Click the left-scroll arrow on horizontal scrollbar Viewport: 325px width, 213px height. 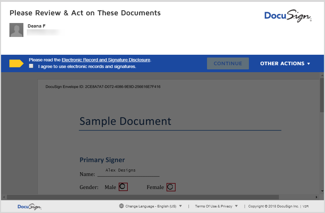point(3,197)
